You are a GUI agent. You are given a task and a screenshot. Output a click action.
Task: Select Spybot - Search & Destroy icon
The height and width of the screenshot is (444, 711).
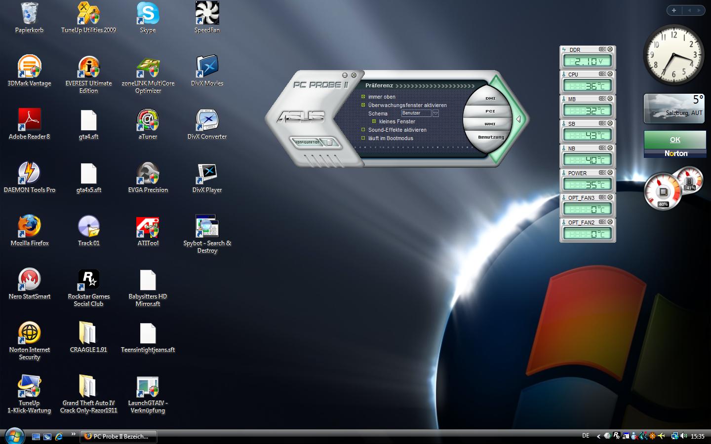tap(207, 234)
